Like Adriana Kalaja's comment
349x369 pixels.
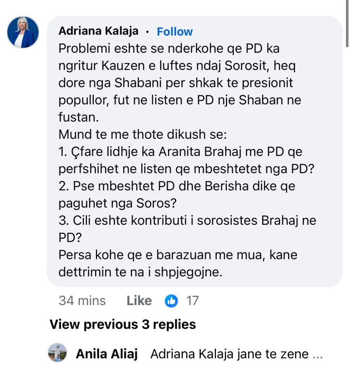click(x=139, y=301)
